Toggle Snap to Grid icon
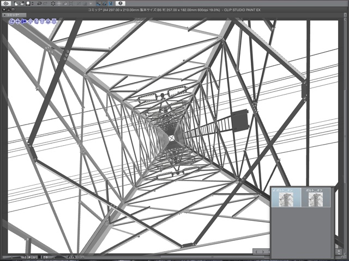 coord(110,4)
